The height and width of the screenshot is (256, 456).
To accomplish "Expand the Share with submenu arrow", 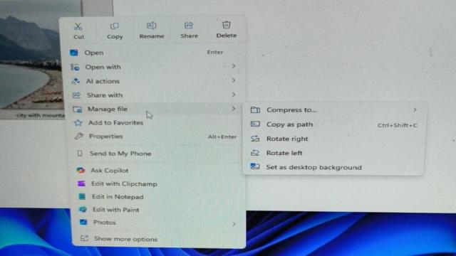I will 234,95.
